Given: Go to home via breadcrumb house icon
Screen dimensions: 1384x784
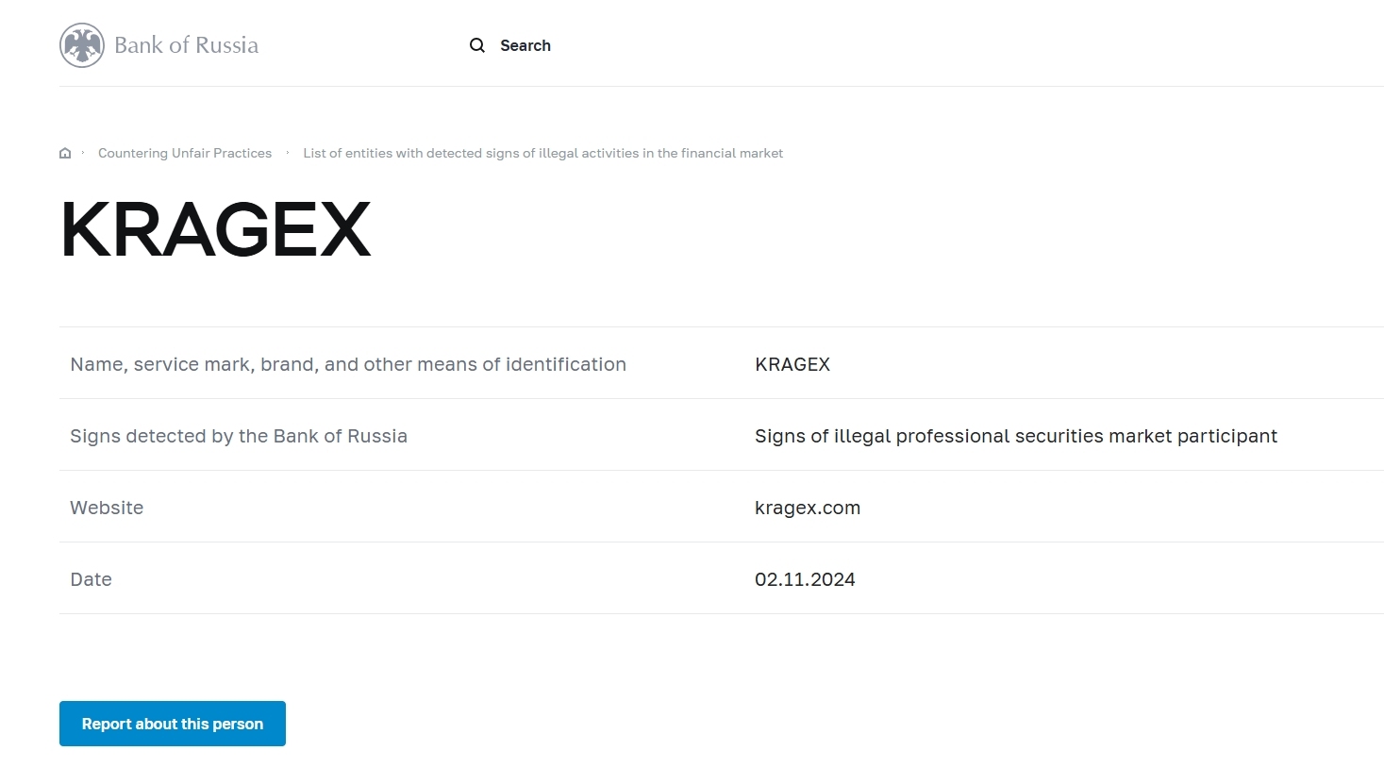Looking at the screenshot, I should coord(65,153).
